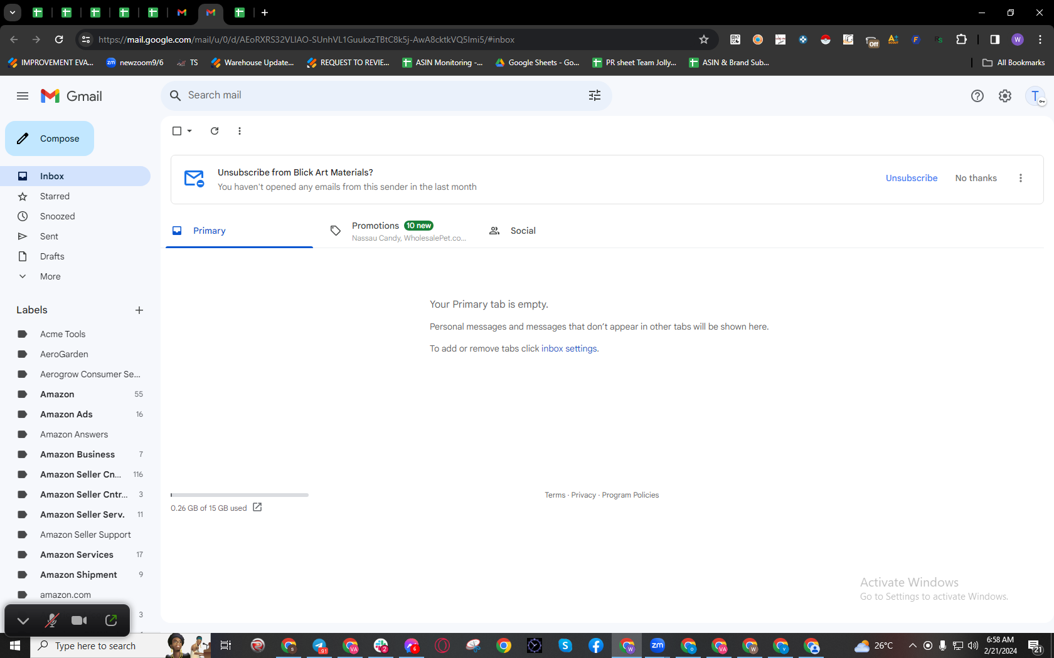
Task: Open Snoozed messages
Action: [75, 216]
